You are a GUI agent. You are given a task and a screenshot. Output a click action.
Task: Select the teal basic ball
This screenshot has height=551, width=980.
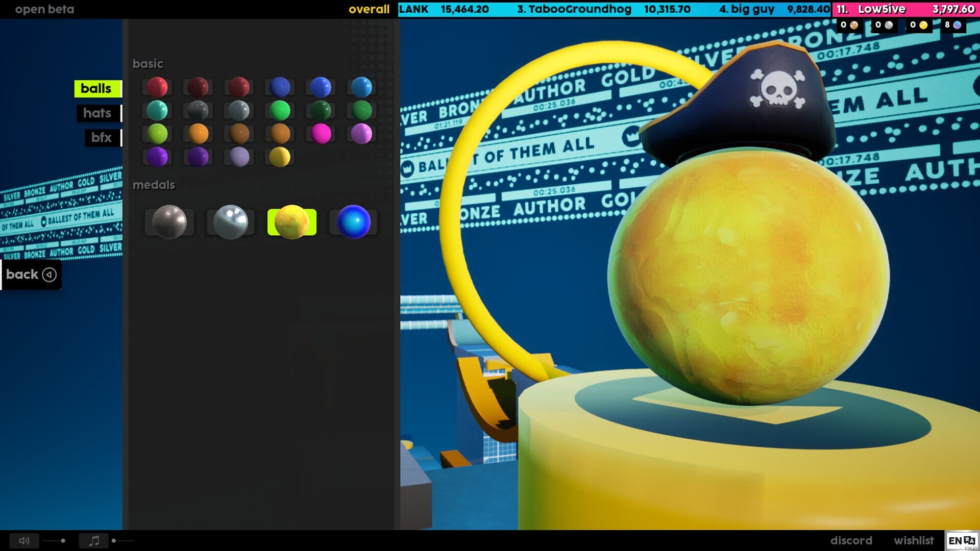coord(157,110)
